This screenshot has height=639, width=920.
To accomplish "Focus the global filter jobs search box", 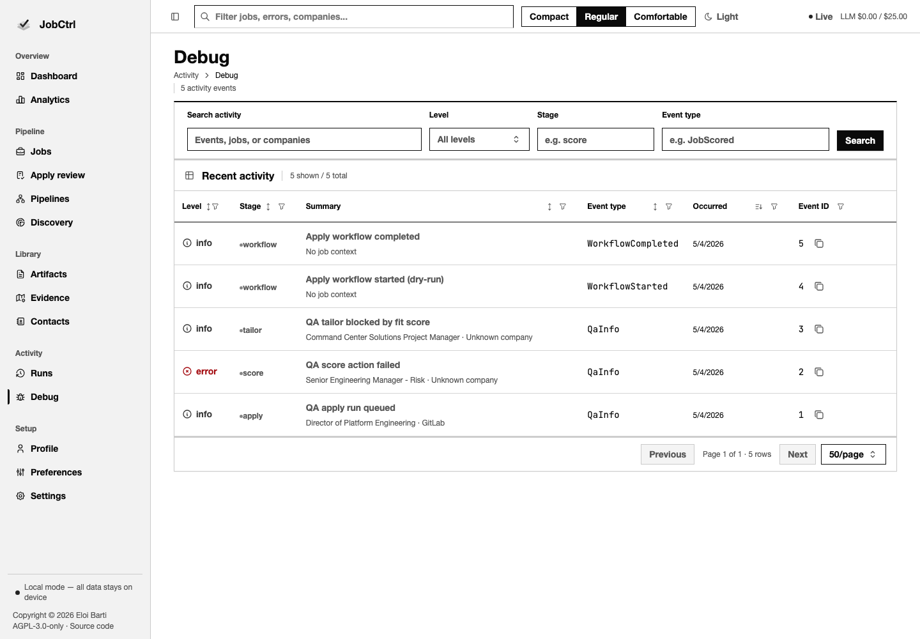I will pyautogui.click(x=354, y=17).
